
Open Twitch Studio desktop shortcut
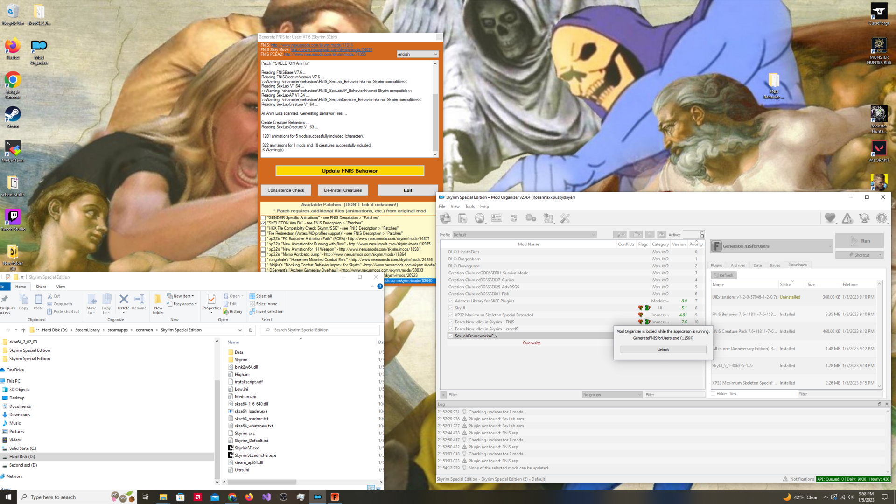pyautogui.click(x=13, y=220)
